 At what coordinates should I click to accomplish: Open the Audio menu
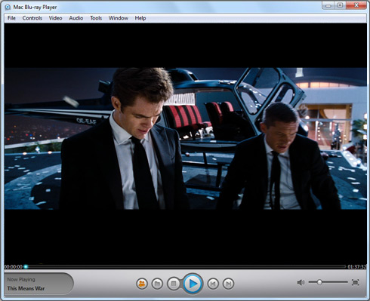pyautogui.click(x=76, y=18)
